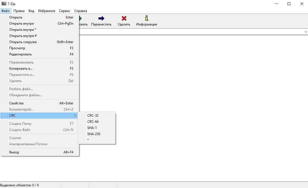Image resolution: width=308 pixels, height=188 pixels.
Task: Select Свойства menu entry
Action: click(x=39, y=103)
